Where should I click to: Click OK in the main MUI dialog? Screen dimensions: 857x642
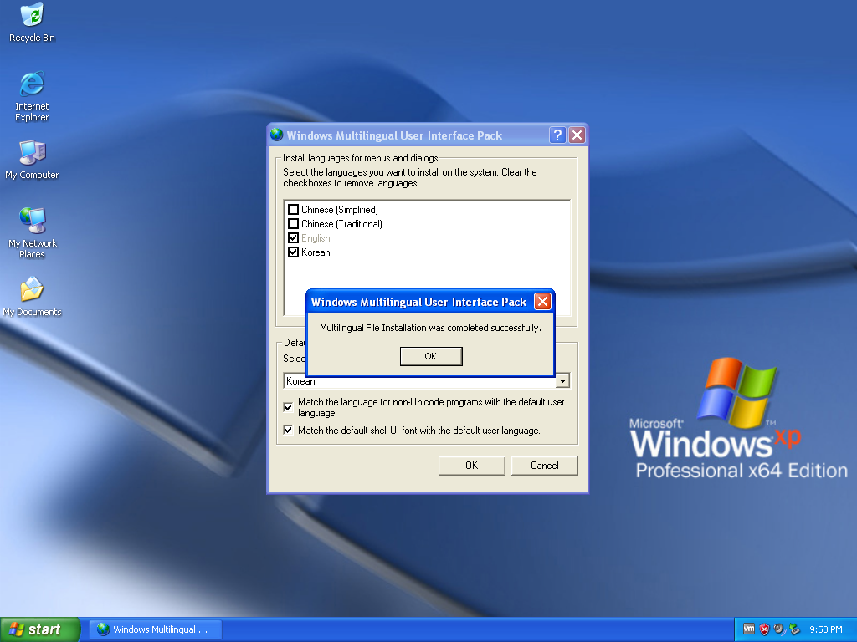(x=472, y=466)
